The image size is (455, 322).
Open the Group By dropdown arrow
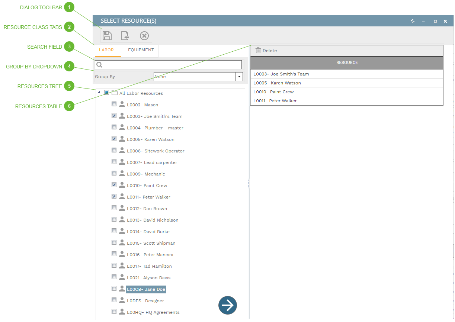pos(239,77)
